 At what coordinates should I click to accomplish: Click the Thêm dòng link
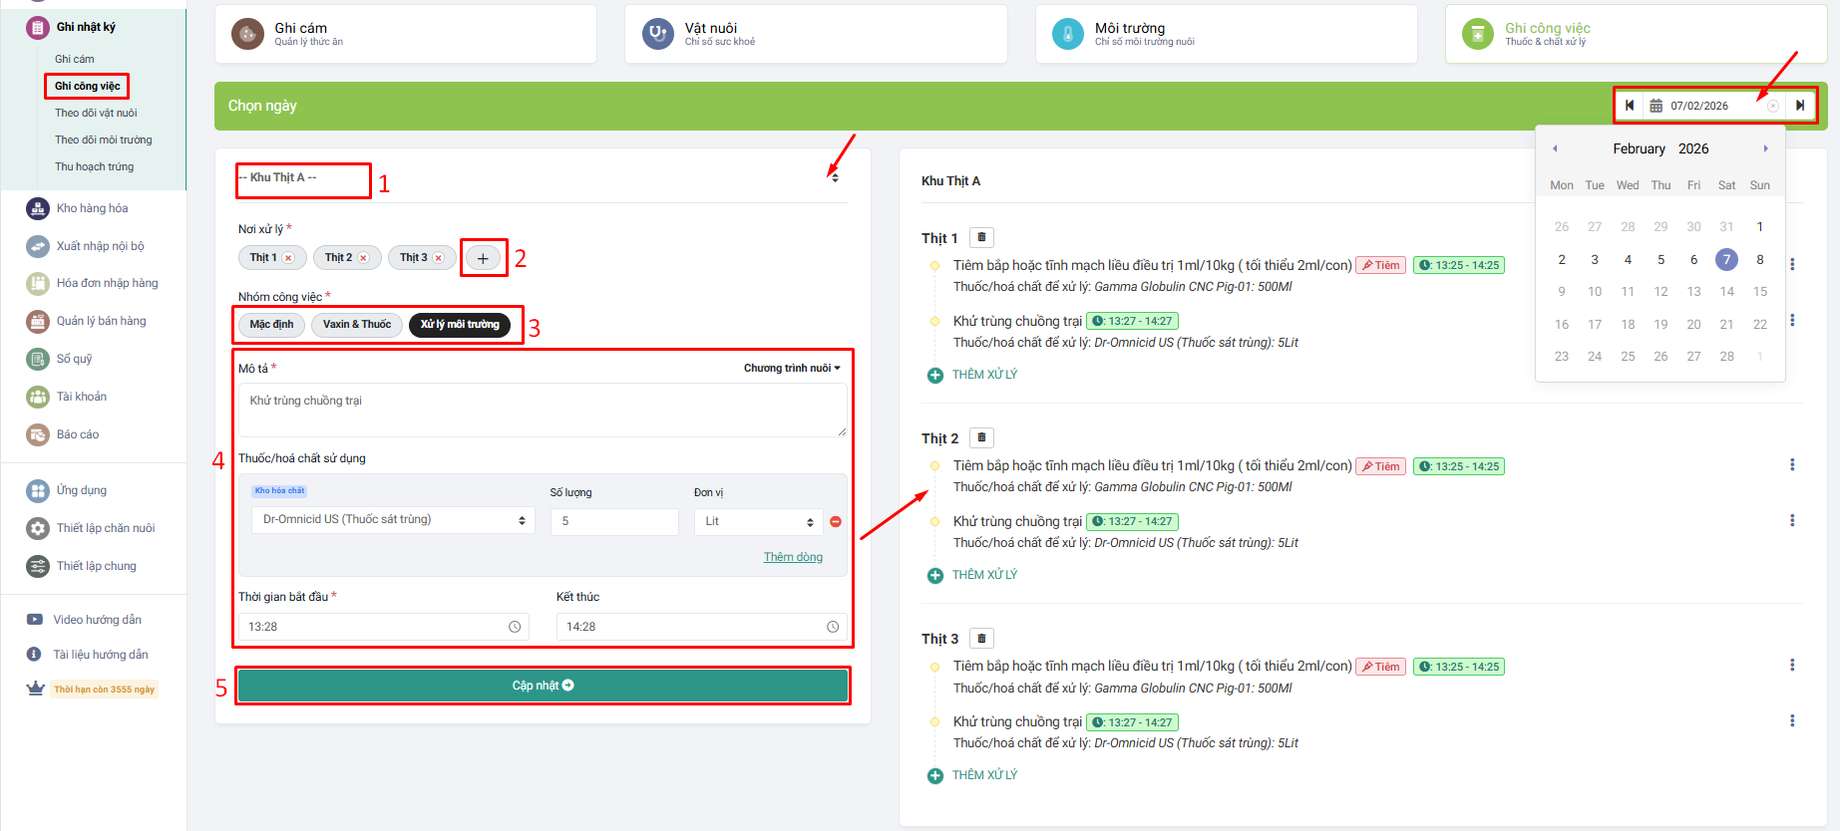click(793, 557)
